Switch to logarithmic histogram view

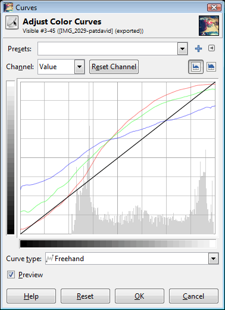(x=211, y=67)
